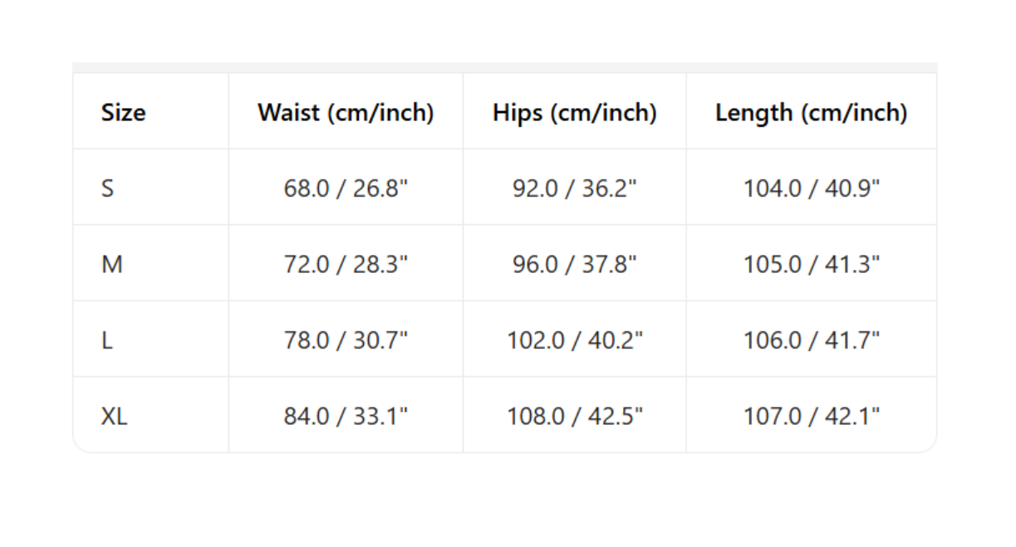Viewport: 1016px width, 547px height.
Task: Click length value 104.0 / 40.9"
Action: (811, 188)
